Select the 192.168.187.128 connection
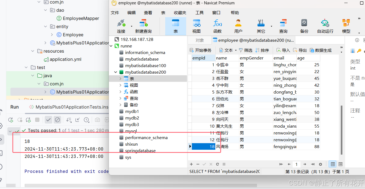365x189 pixels. pyautogui.click(x=137, y=40)
